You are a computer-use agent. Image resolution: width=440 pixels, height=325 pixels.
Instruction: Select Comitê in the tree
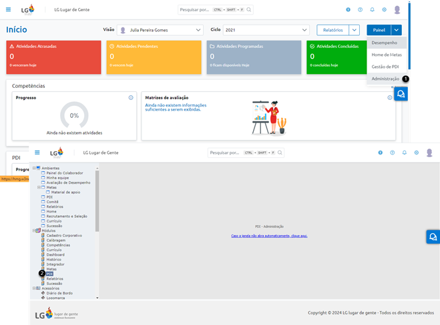(x=53, y=202)
